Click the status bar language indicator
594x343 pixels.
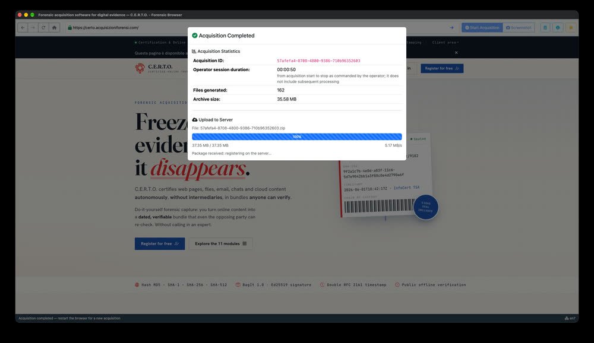(x=570, y=319)
